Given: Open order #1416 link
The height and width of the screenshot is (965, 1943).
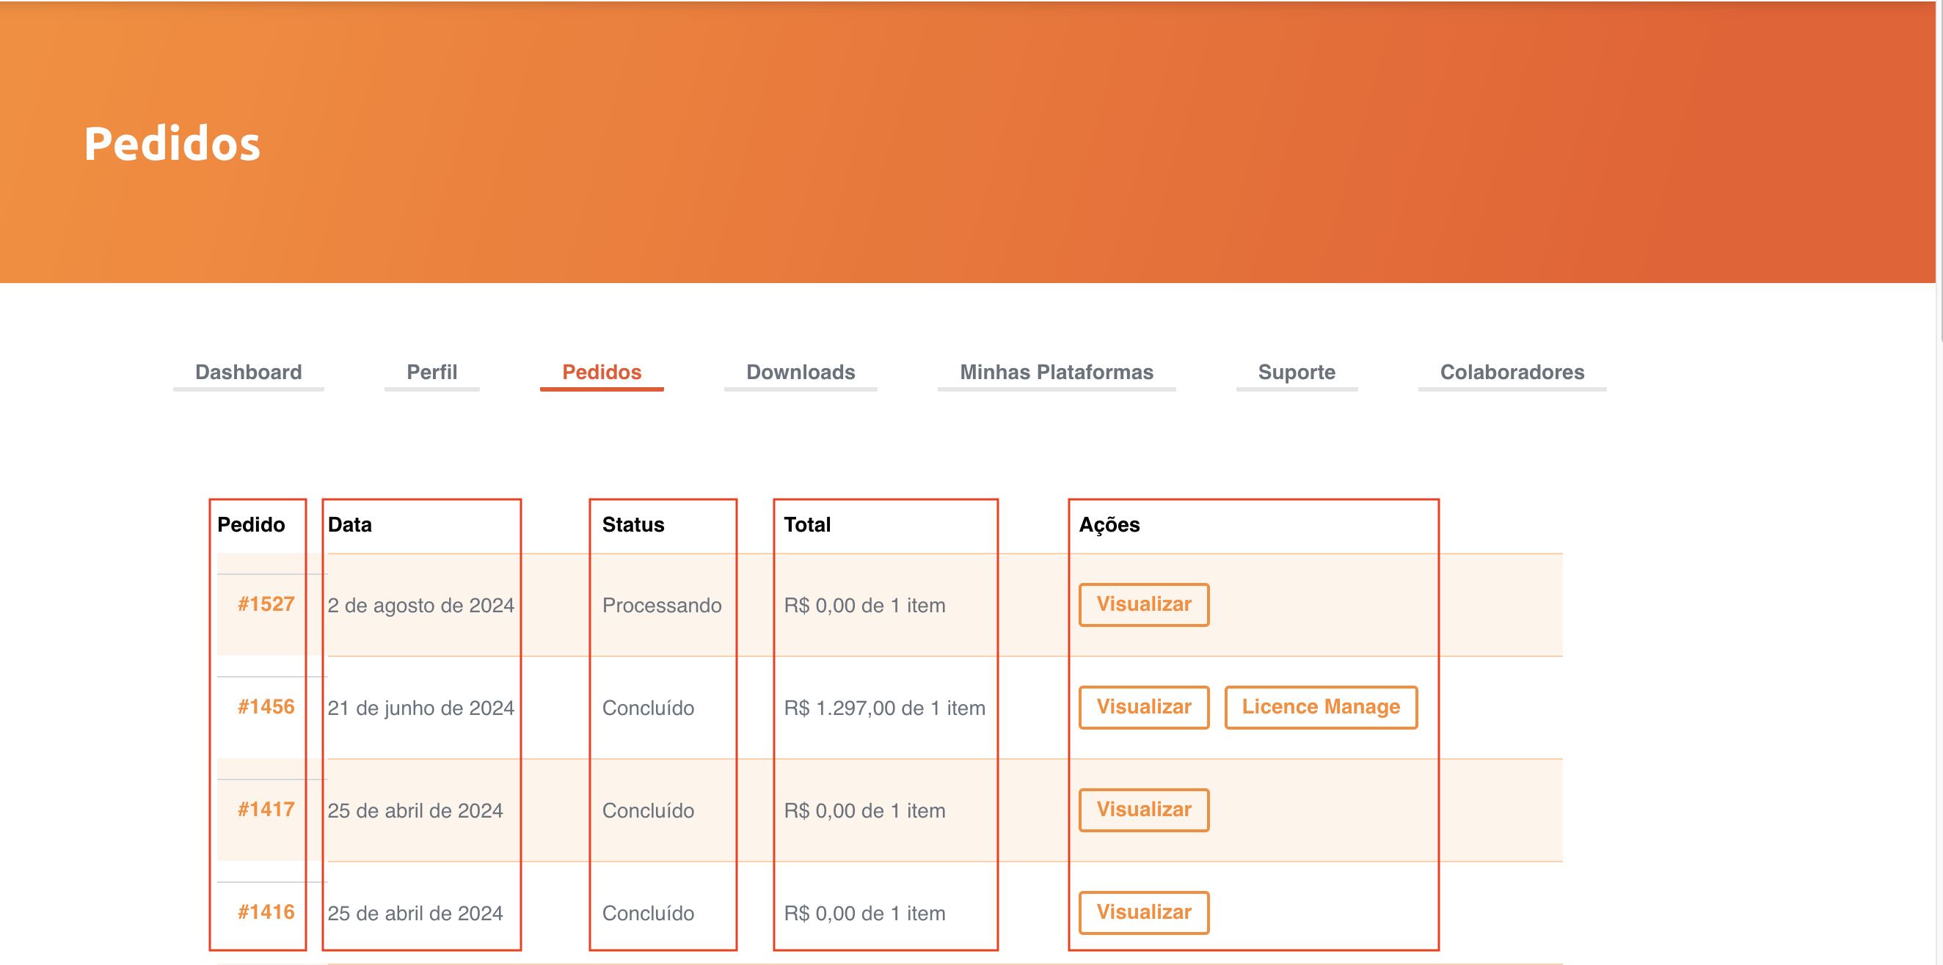Looking at the screenshot, I should pos(266,911).
